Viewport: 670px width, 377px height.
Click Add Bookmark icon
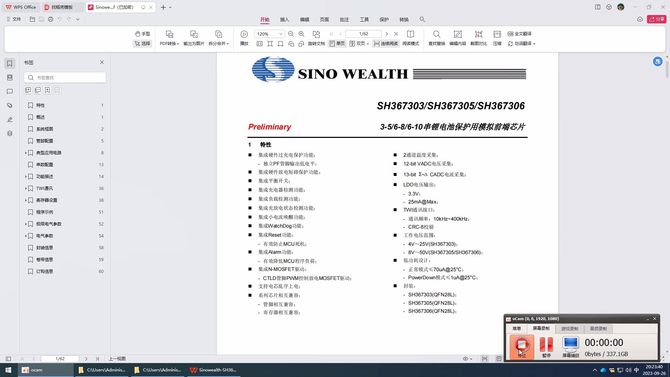click(47, 90)
